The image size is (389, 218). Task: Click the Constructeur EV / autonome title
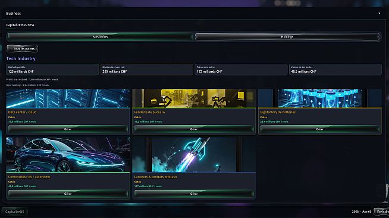pos(29,177)
